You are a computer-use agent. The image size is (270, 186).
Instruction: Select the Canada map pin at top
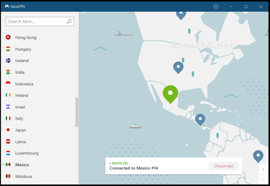181,15
